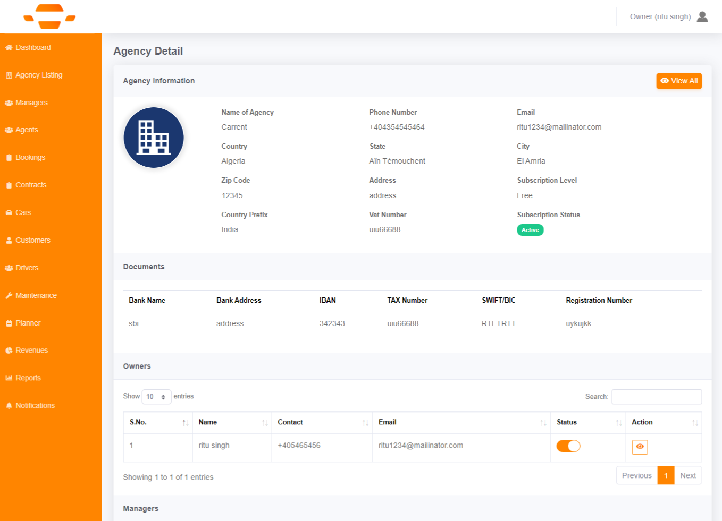
Task: Go to Agency Listing in sidebar
Action: coord(38,75)
